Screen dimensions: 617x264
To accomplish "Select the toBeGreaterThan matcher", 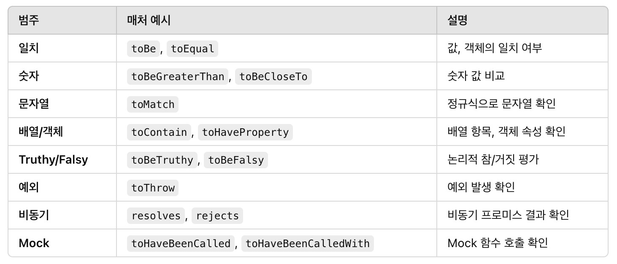I will pyautogui.click(x=177, y=76).
